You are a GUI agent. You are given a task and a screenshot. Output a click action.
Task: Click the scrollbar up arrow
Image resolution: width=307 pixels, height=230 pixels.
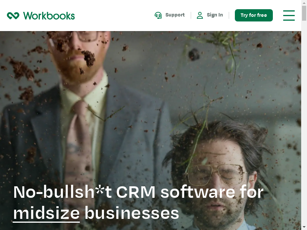[304, 2]
